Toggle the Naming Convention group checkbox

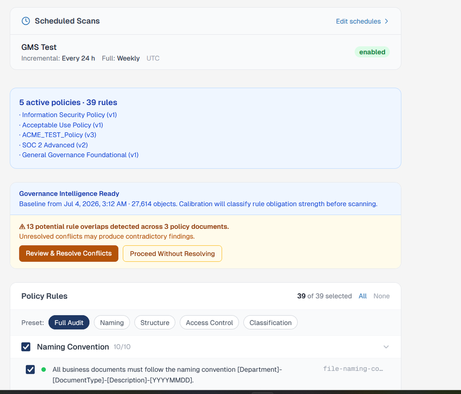(26, 347)
